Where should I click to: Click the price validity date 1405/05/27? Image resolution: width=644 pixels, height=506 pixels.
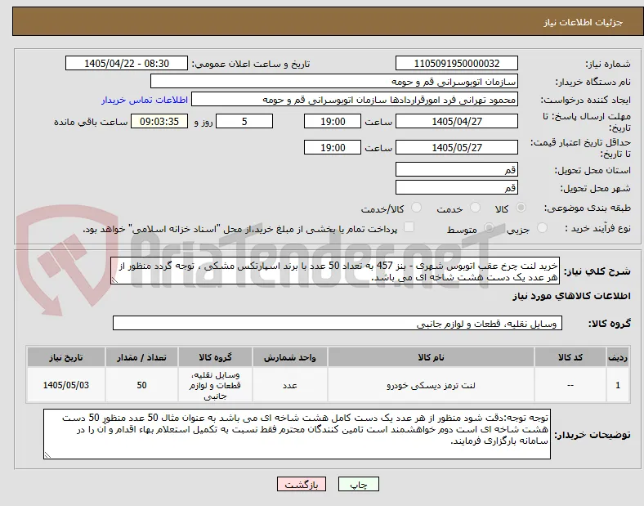(457, 147)
